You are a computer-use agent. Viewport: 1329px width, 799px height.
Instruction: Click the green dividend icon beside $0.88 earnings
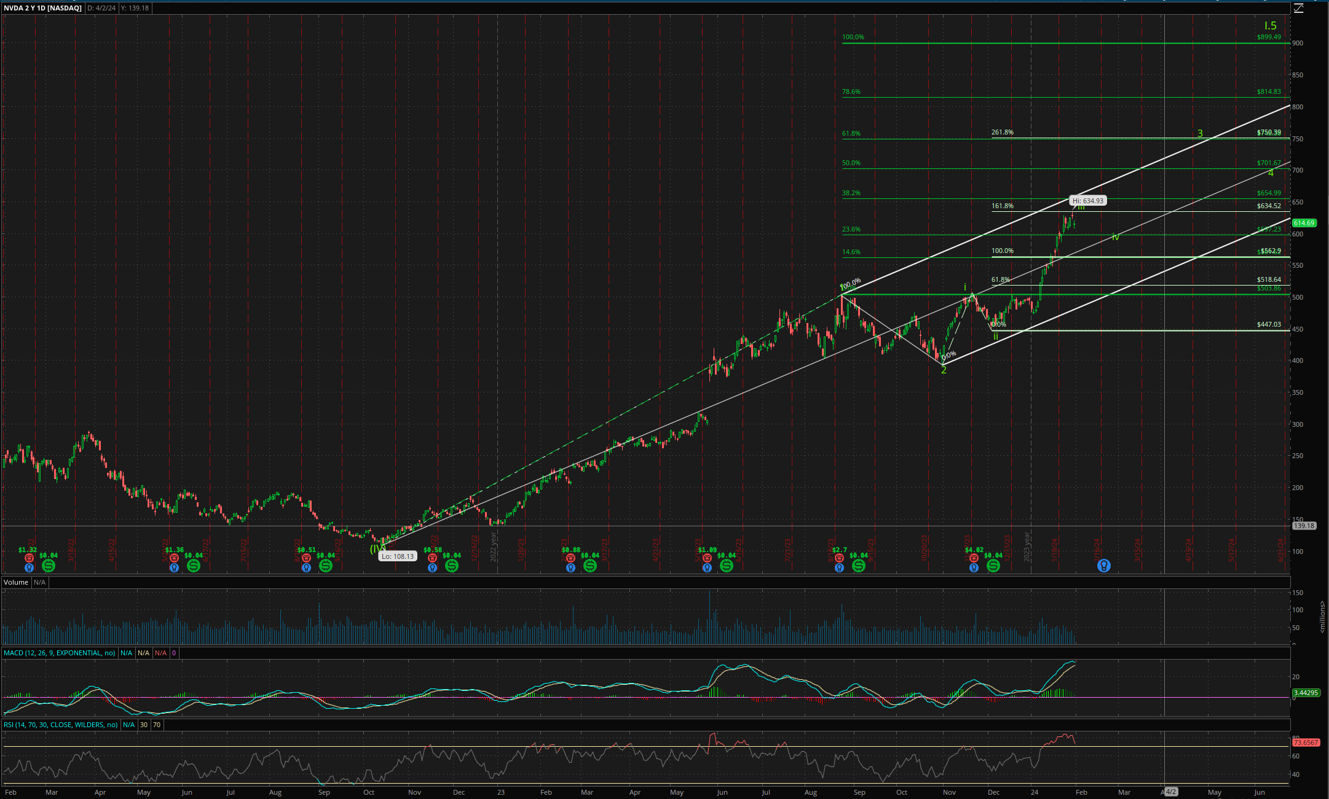point(590,566)
